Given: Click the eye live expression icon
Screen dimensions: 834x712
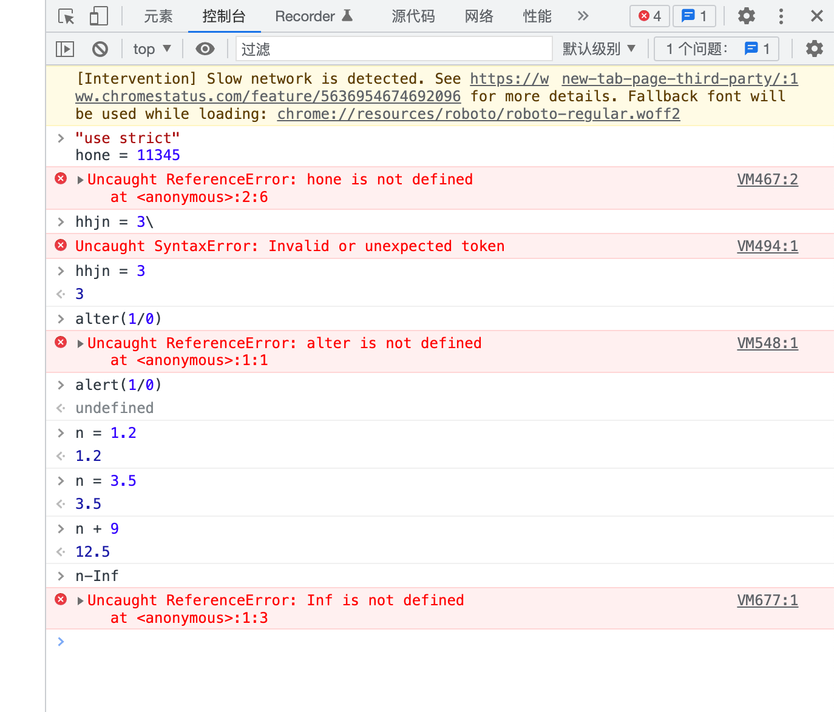Looking at the screenshot, I should (x=205, y=49).
